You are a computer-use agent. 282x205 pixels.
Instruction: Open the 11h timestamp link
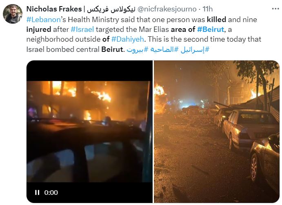(208, 9)
